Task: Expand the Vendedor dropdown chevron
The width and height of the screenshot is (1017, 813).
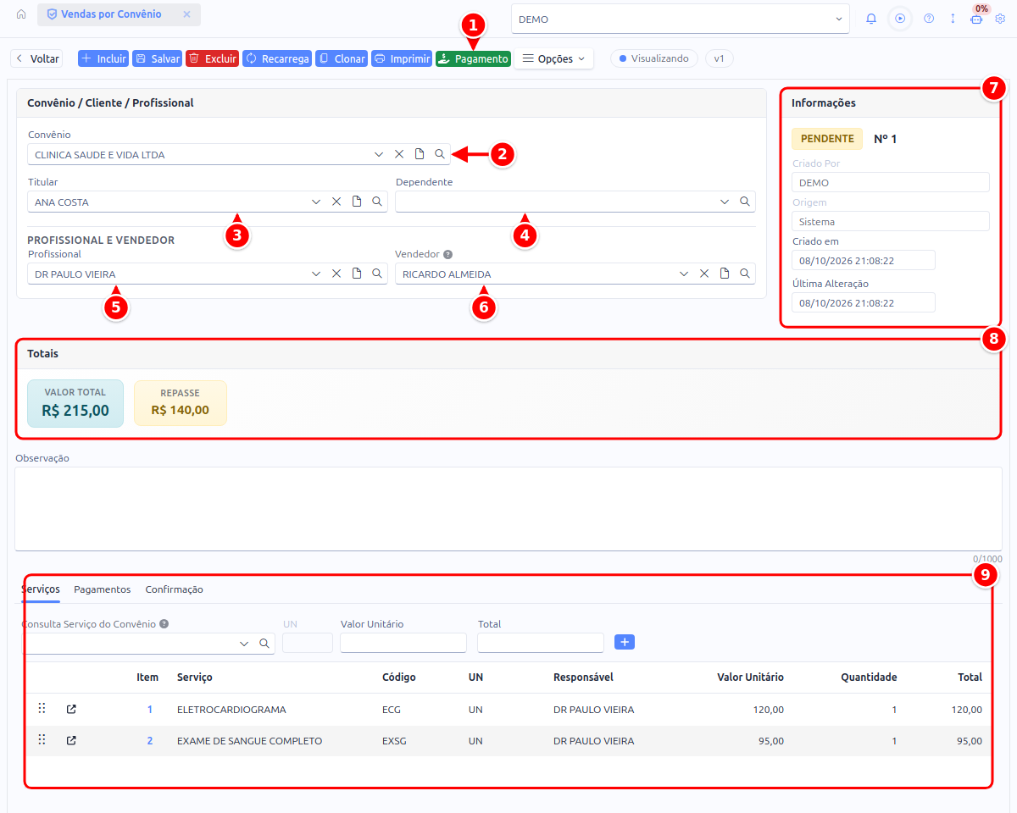Action: 684,274
